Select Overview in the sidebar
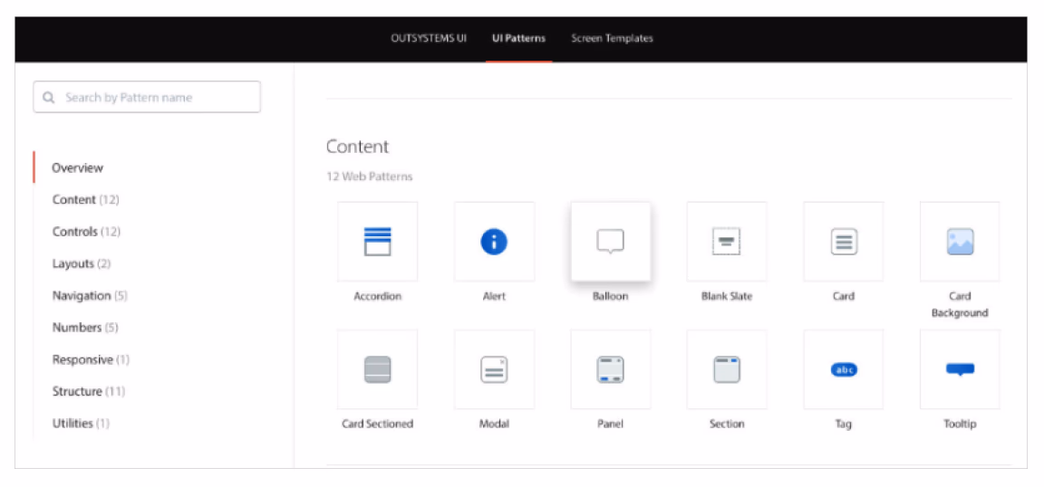 tap(78, 167)
